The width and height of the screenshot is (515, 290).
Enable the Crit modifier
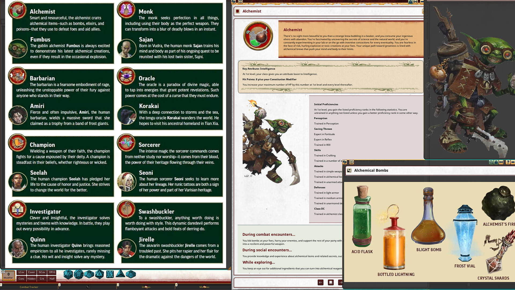pos(42,279)
